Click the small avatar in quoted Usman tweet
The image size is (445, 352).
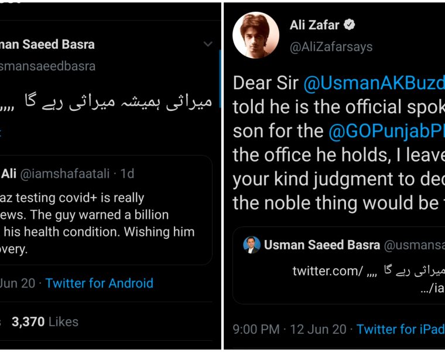(252, 245)
